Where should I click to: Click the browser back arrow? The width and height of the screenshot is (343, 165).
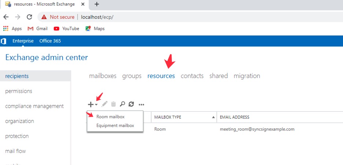click(6, 17)
